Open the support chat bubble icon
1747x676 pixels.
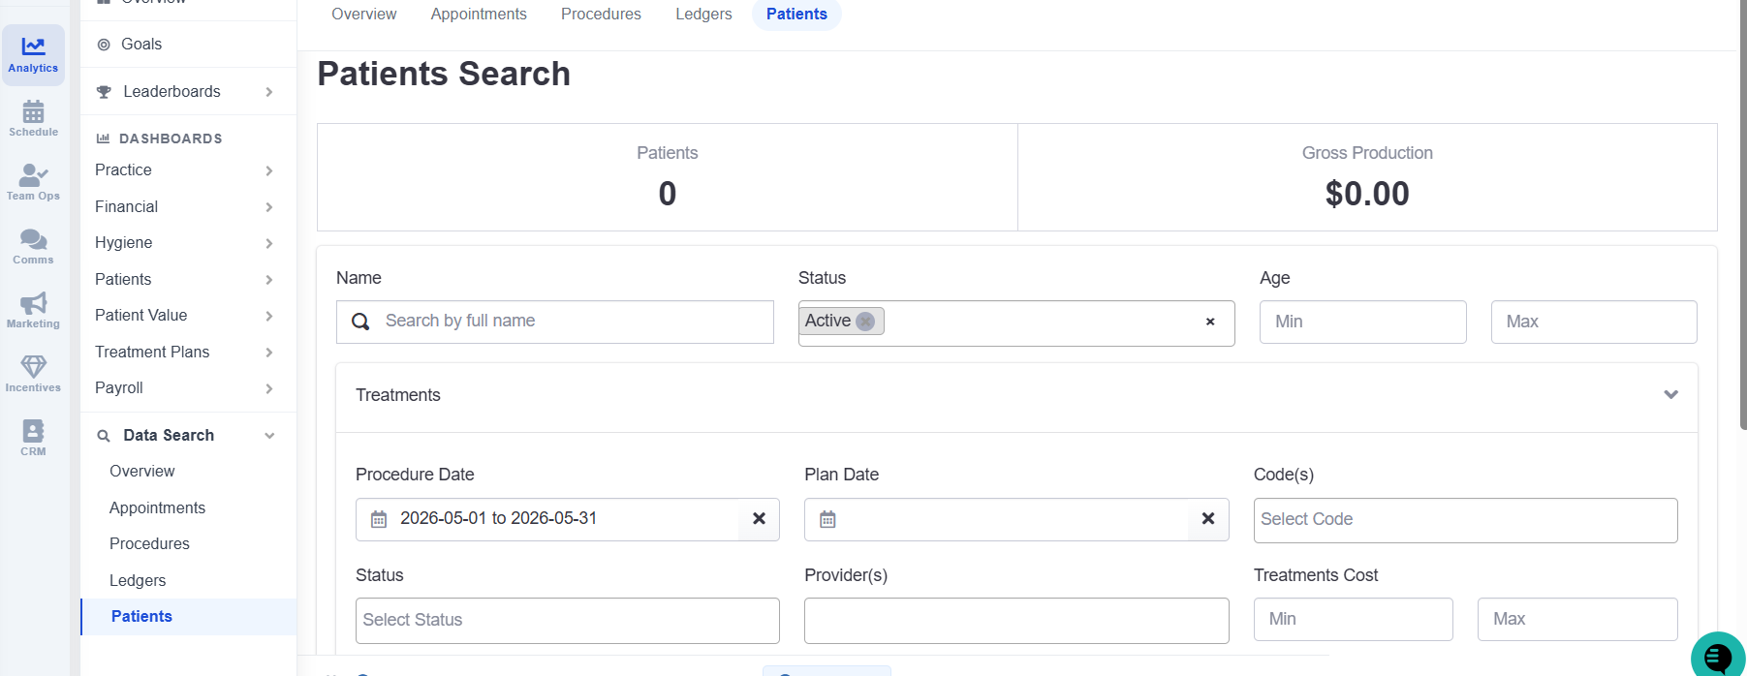pyautogui.click(x=1718, y=657)
